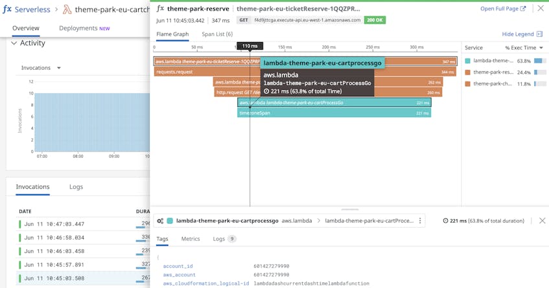Click the DATE column header
This screenshot has width=549, height=288.
coord(25,211)
